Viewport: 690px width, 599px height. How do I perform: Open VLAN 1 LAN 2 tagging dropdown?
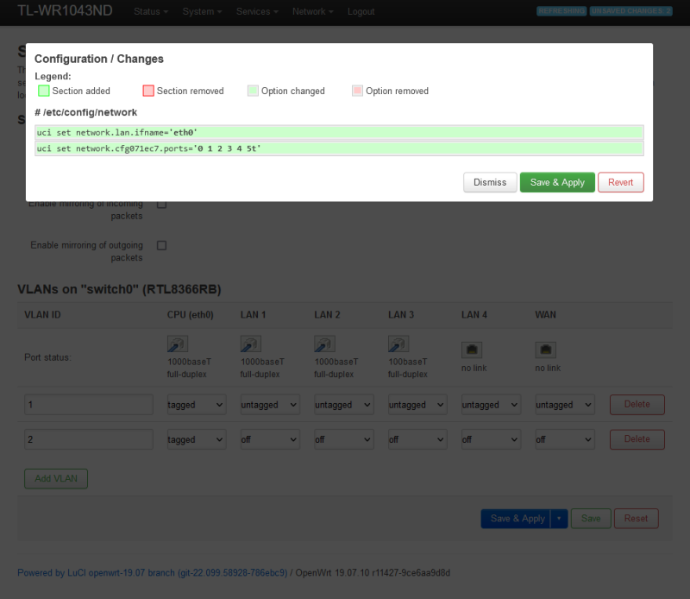pyautogui.click(x=344, y=405)
